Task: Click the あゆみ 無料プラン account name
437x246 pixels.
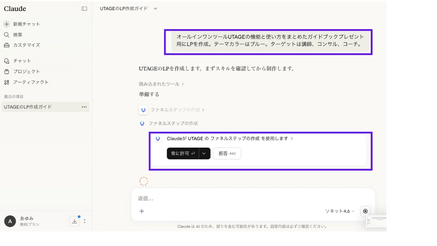Action: (x=29, y=221)
